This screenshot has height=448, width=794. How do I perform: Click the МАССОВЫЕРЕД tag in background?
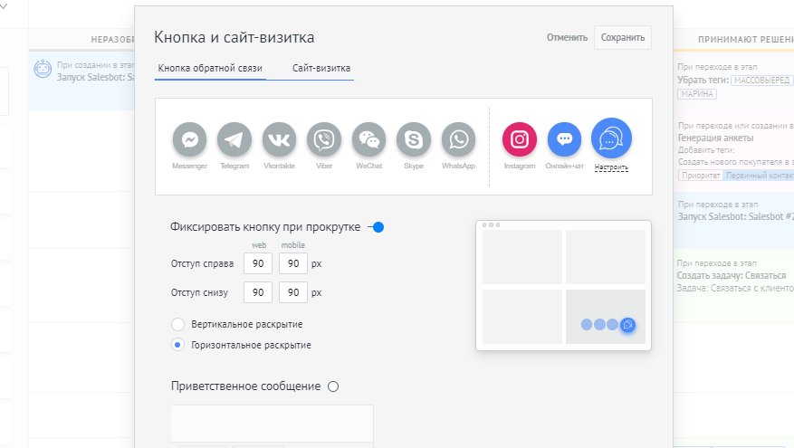coord(761,80)
